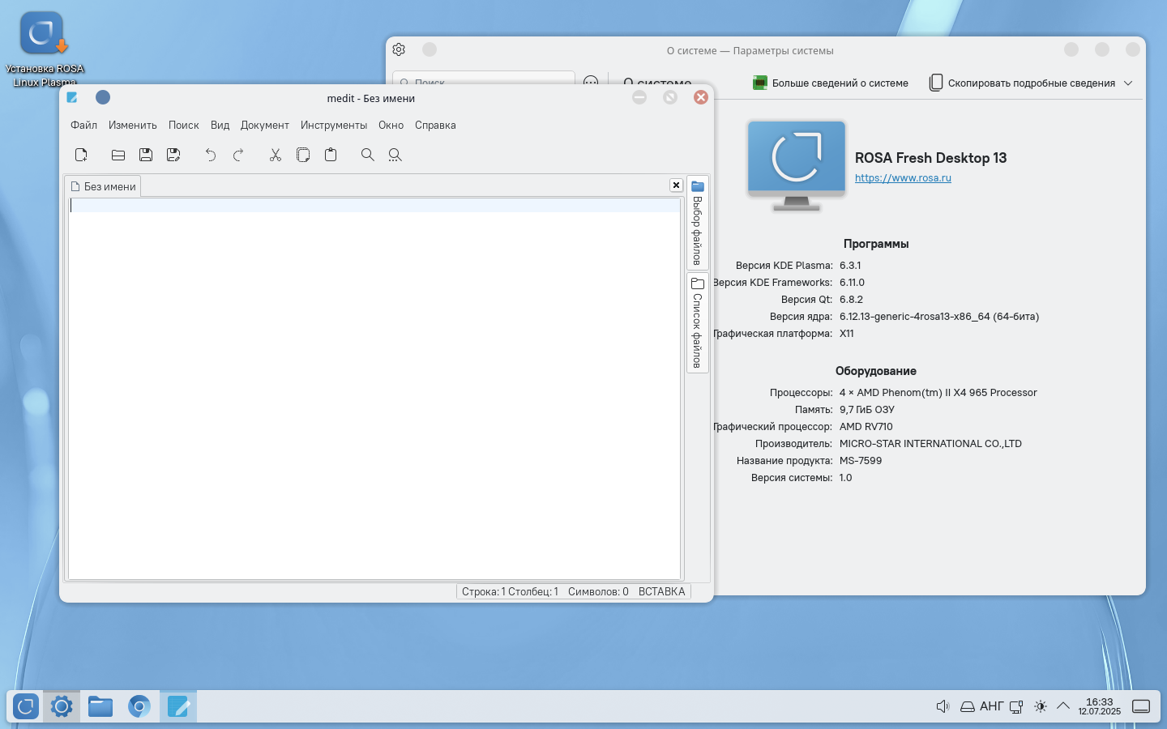
Task: Click the Find and Replace icon
Action: 395,155
